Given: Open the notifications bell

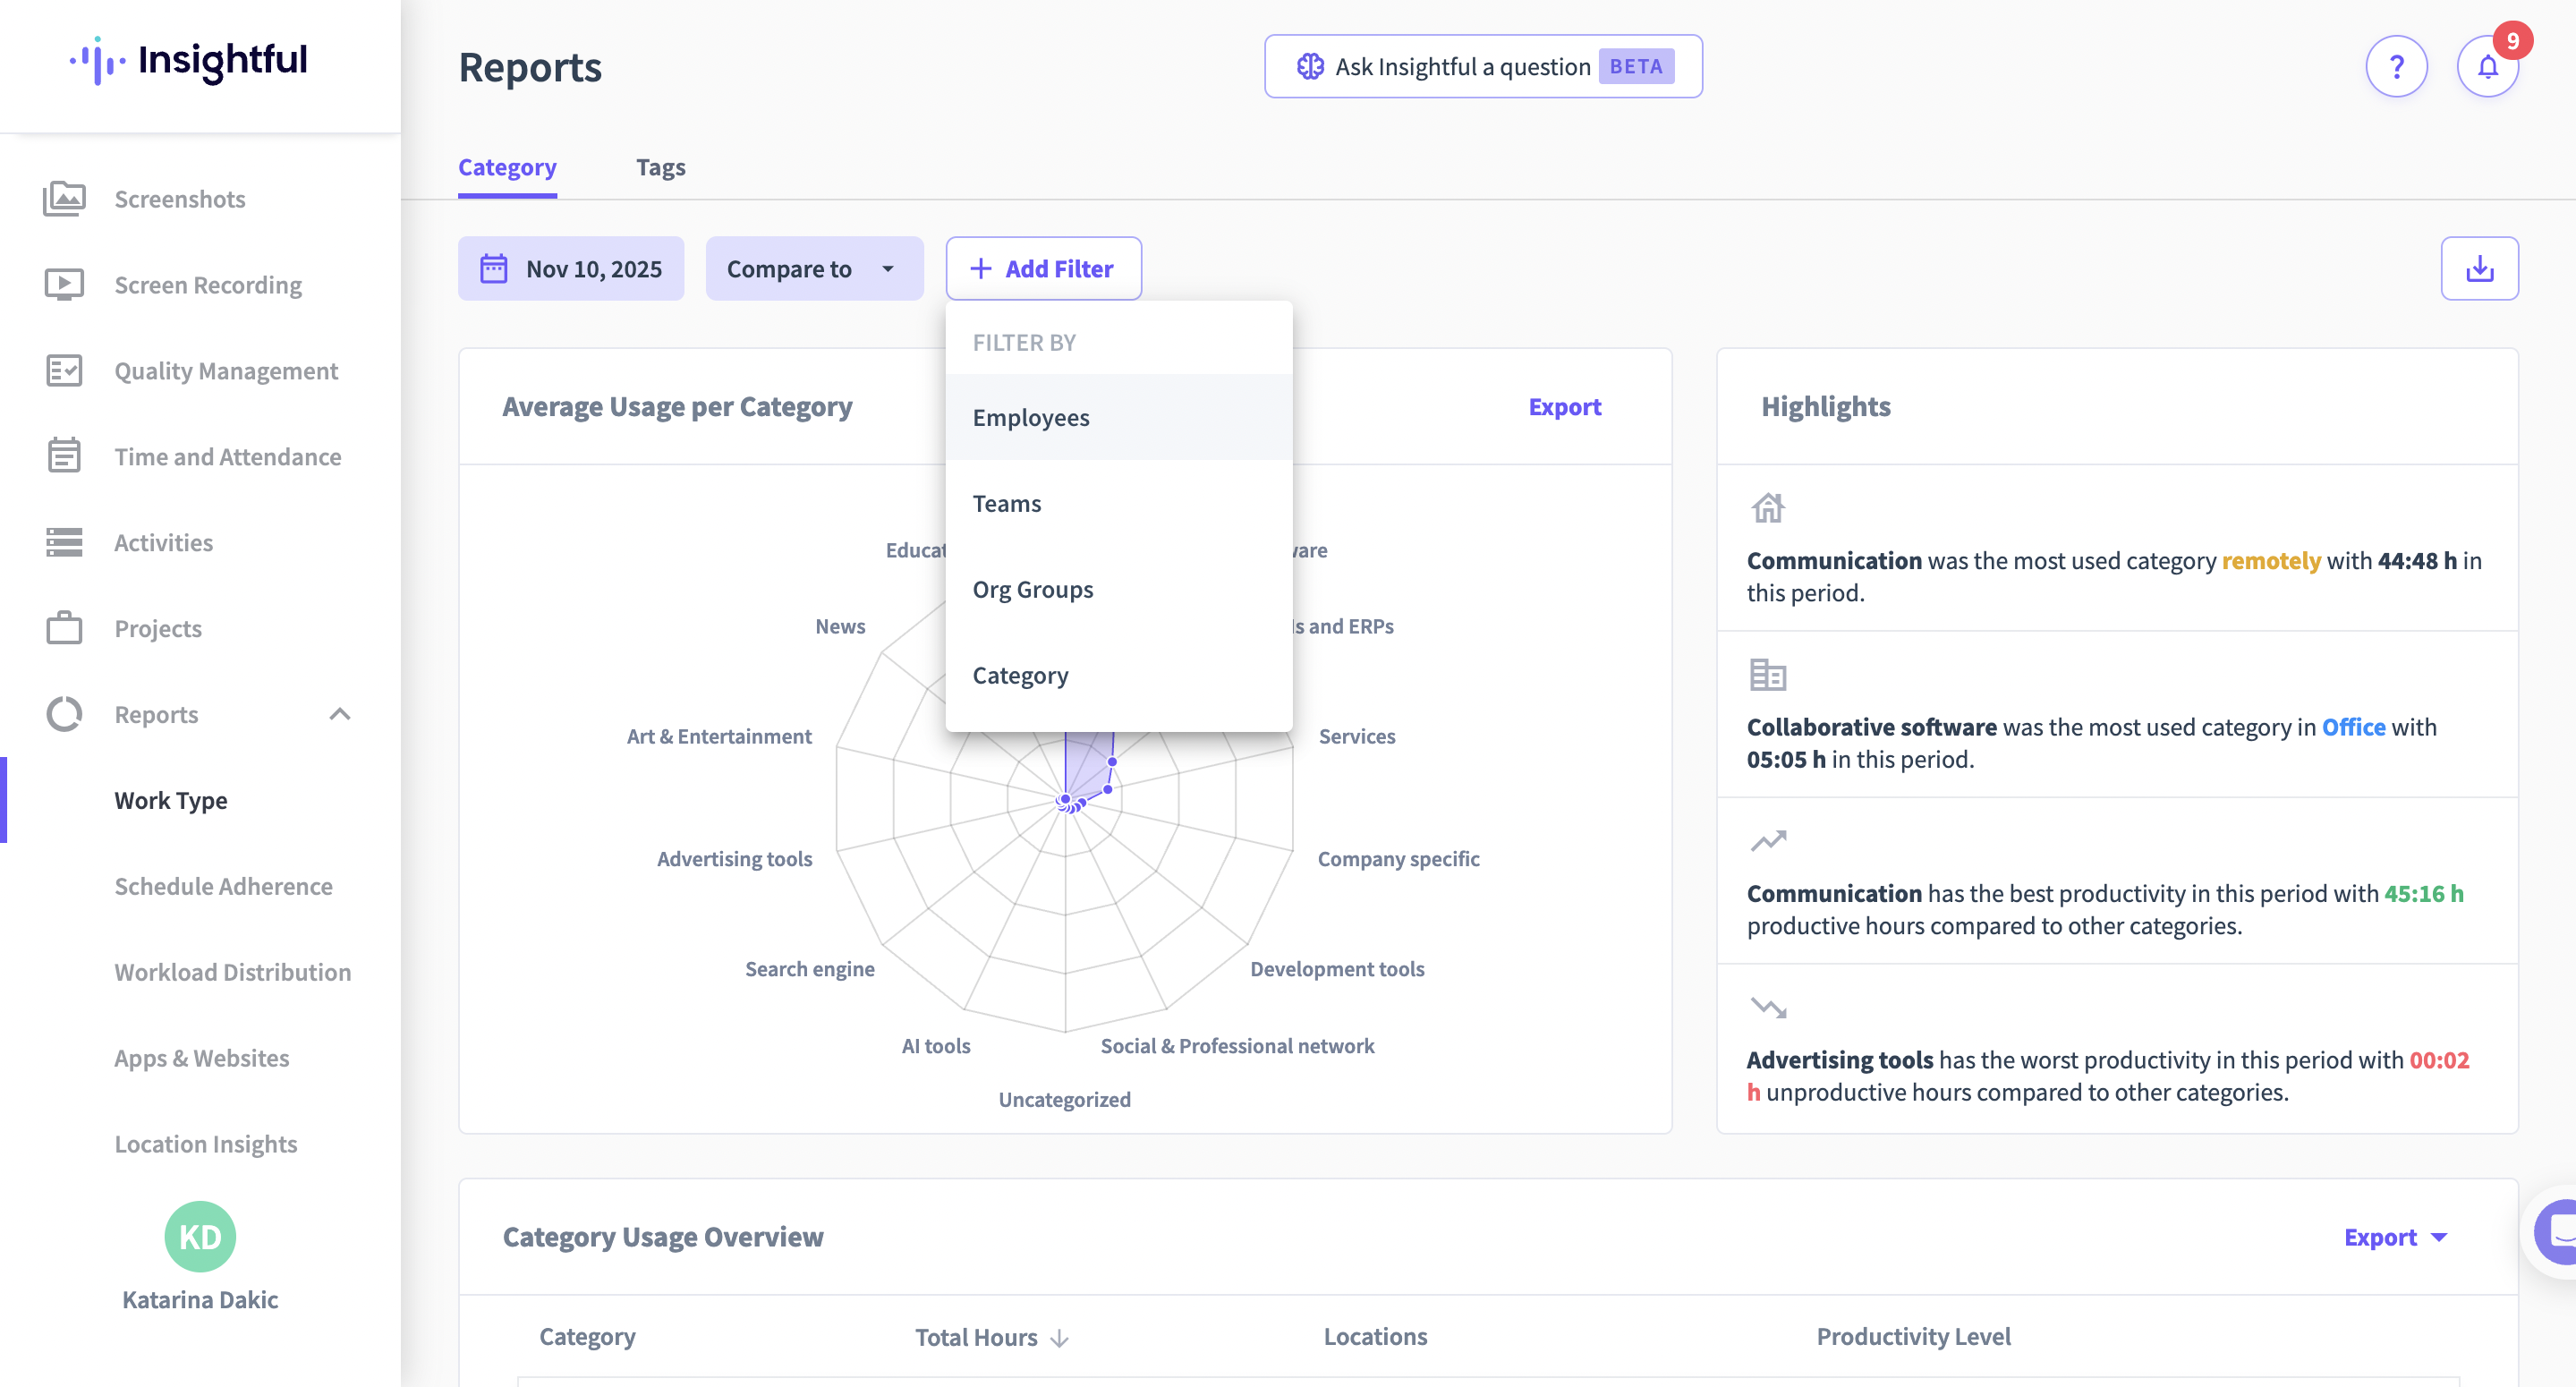Looking at the screenshot, I should (x=2487, y=67).
